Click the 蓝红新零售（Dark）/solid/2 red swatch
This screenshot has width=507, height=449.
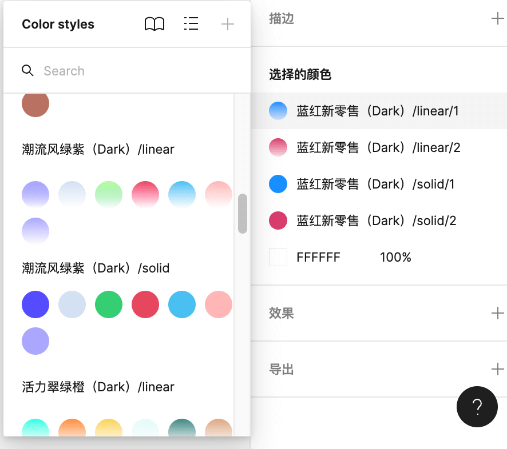pyautogui.click(x=278, y=221)
